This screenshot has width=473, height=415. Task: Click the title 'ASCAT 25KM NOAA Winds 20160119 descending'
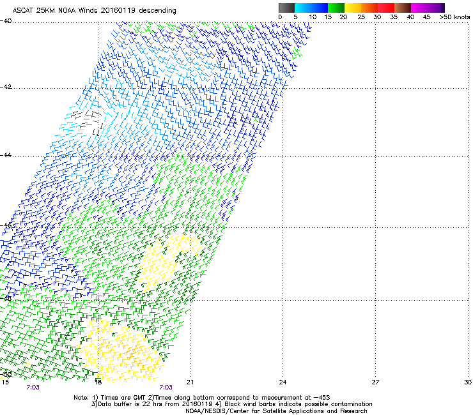pyautogui.click(x=95, y=10)
